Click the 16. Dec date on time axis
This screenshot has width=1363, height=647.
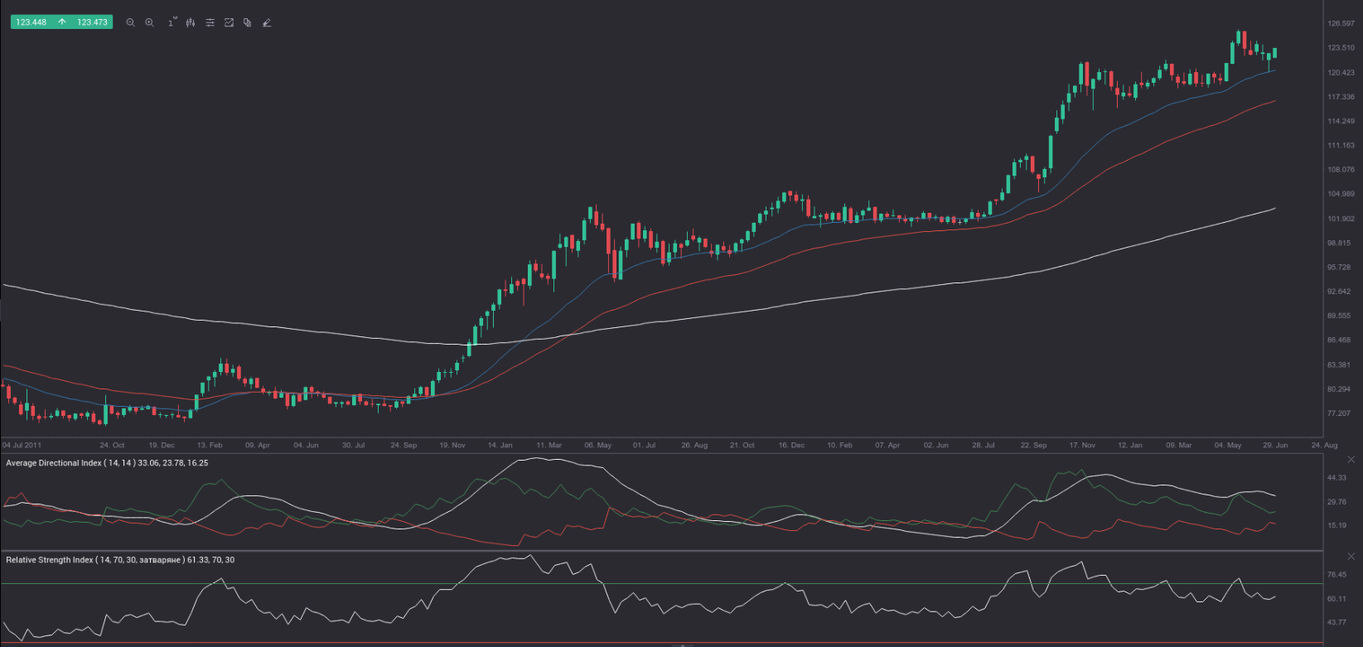[x=791, y=446]
